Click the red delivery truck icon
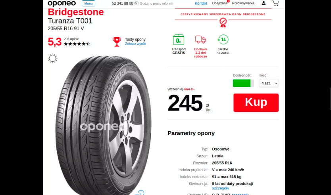 [200, 39]
